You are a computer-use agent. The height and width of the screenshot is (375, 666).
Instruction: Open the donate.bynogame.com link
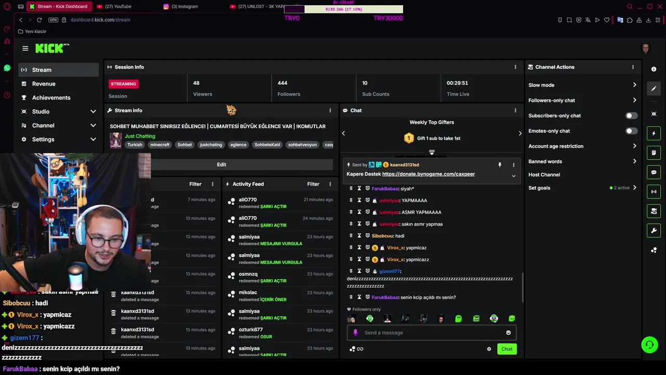point(428,174)
